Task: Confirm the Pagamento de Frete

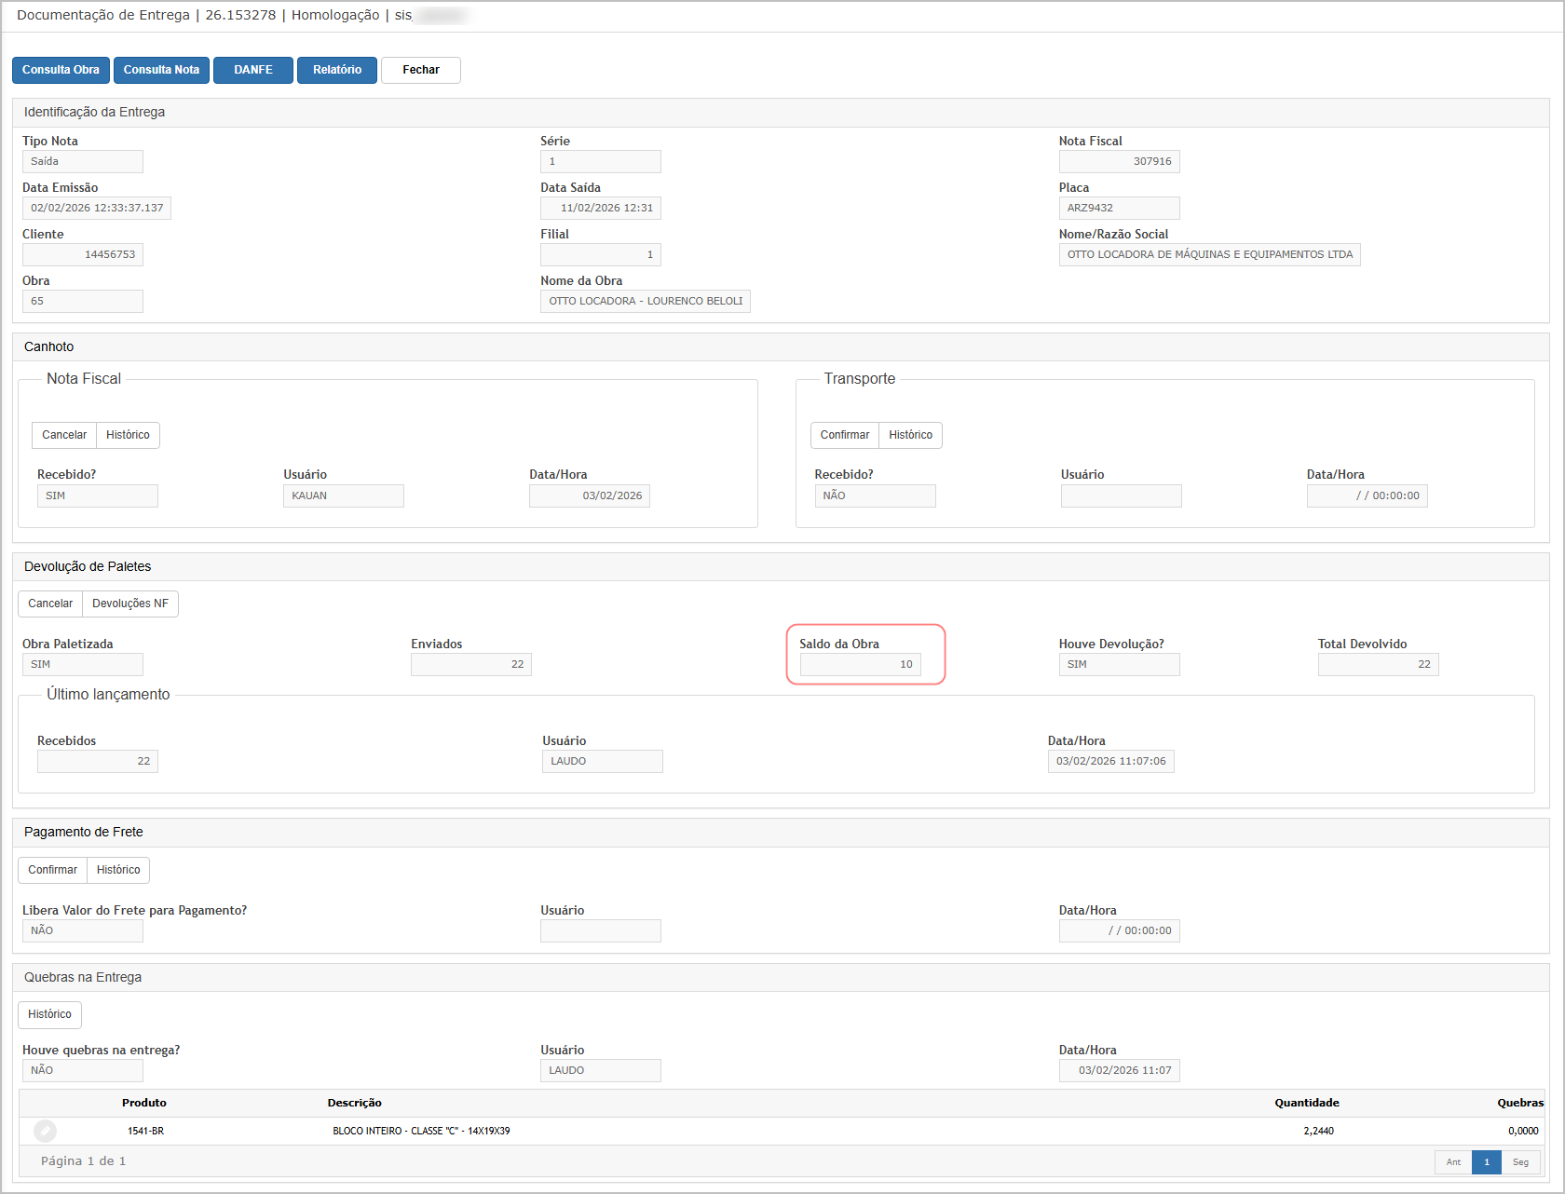Action: point(53,870)
